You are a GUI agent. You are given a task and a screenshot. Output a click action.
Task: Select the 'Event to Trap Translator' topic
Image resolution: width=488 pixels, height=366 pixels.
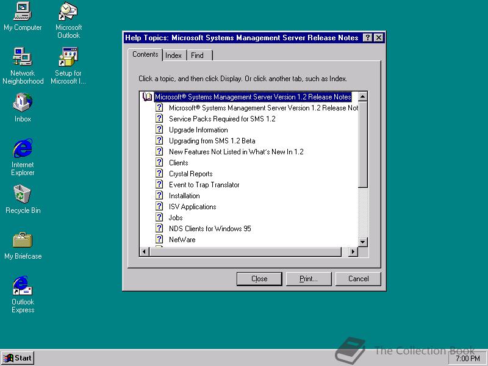pos(204,185)
